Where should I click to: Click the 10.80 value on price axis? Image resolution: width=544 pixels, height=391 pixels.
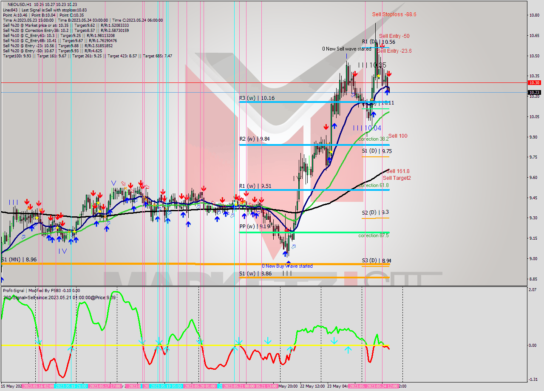(534, 15)
